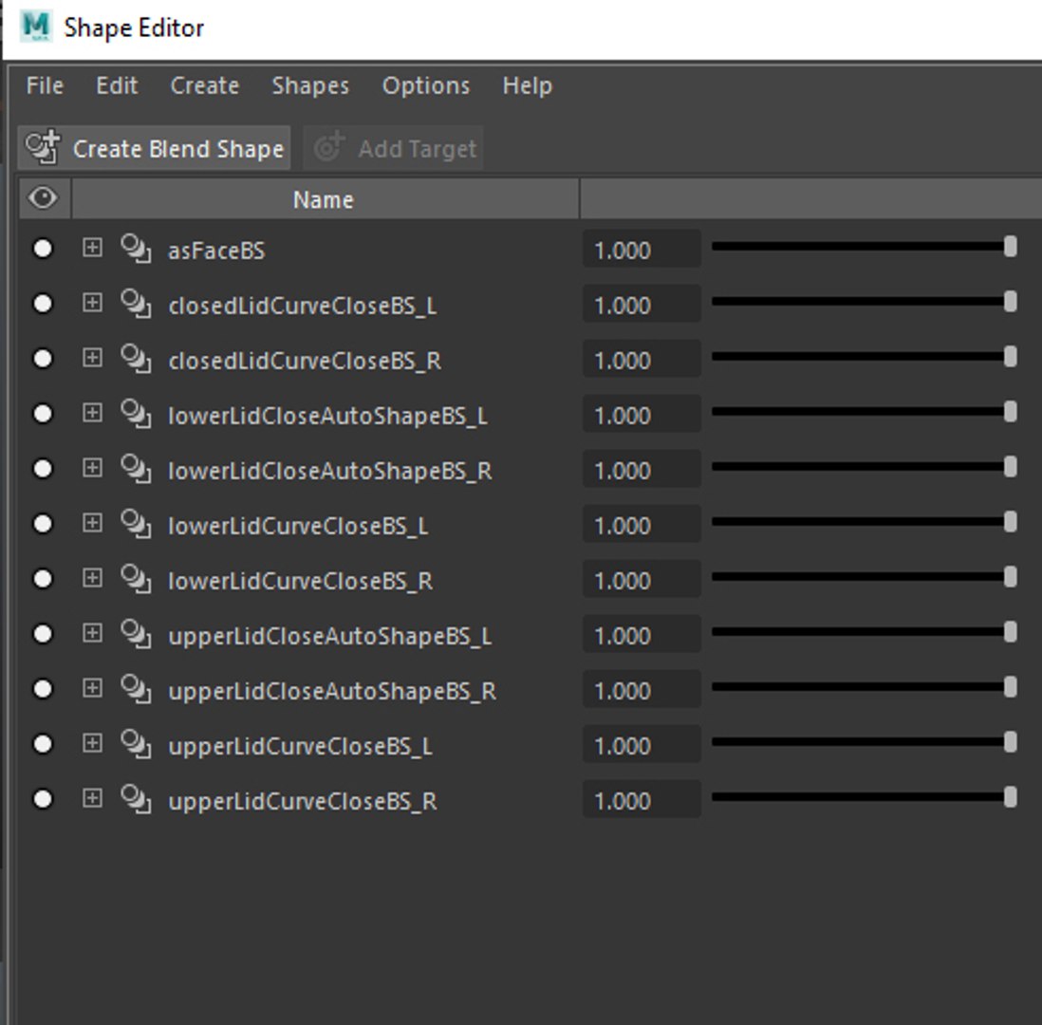Screen dimensions: 1042x1025
Task: Adjust the closedLidCurveCloseBS_L weight slider
Action: tap(864, 303)
